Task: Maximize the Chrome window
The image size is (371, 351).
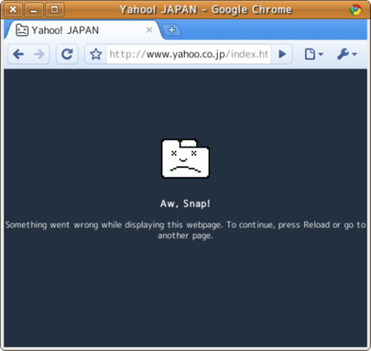Action: pyautogui.click(x=55, y=9)
